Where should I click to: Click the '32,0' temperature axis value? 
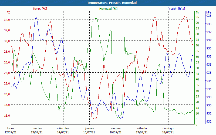(7, 31)
